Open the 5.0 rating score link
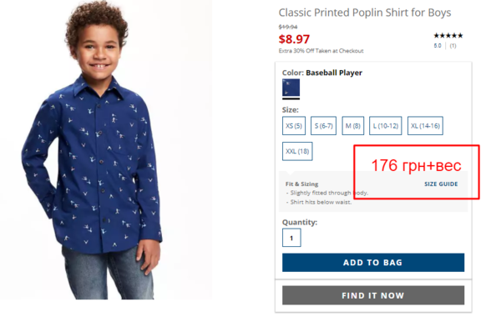The image size is (501, 317). point(438,46)
